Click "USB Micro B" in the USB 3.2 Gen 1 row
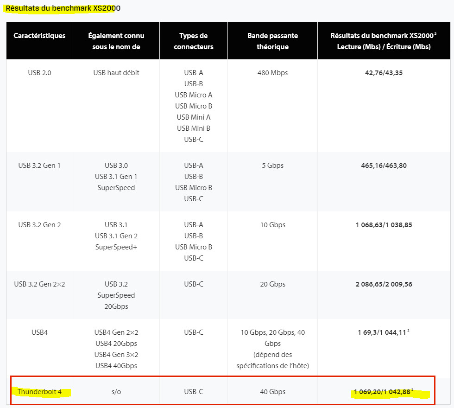 (x=194, y=188)
